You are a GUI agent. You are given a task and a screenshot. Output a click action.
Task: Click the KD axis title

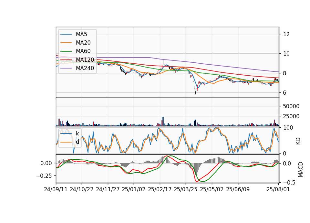(298, 141)
